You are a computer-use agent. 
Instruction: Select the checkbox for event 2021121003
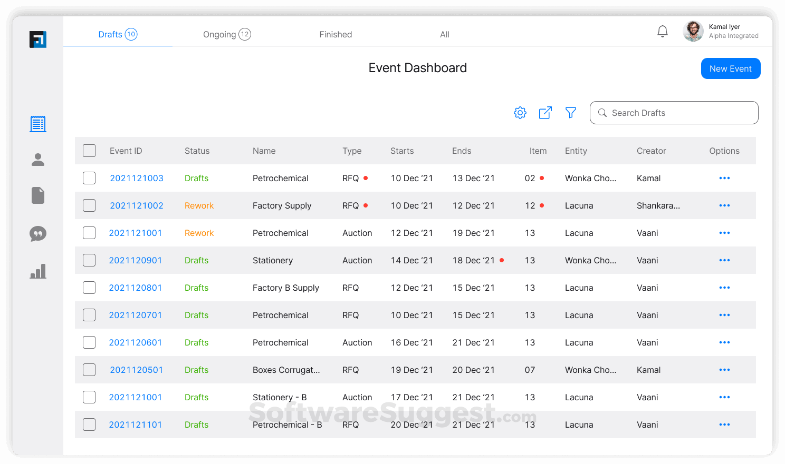(89, 178)
